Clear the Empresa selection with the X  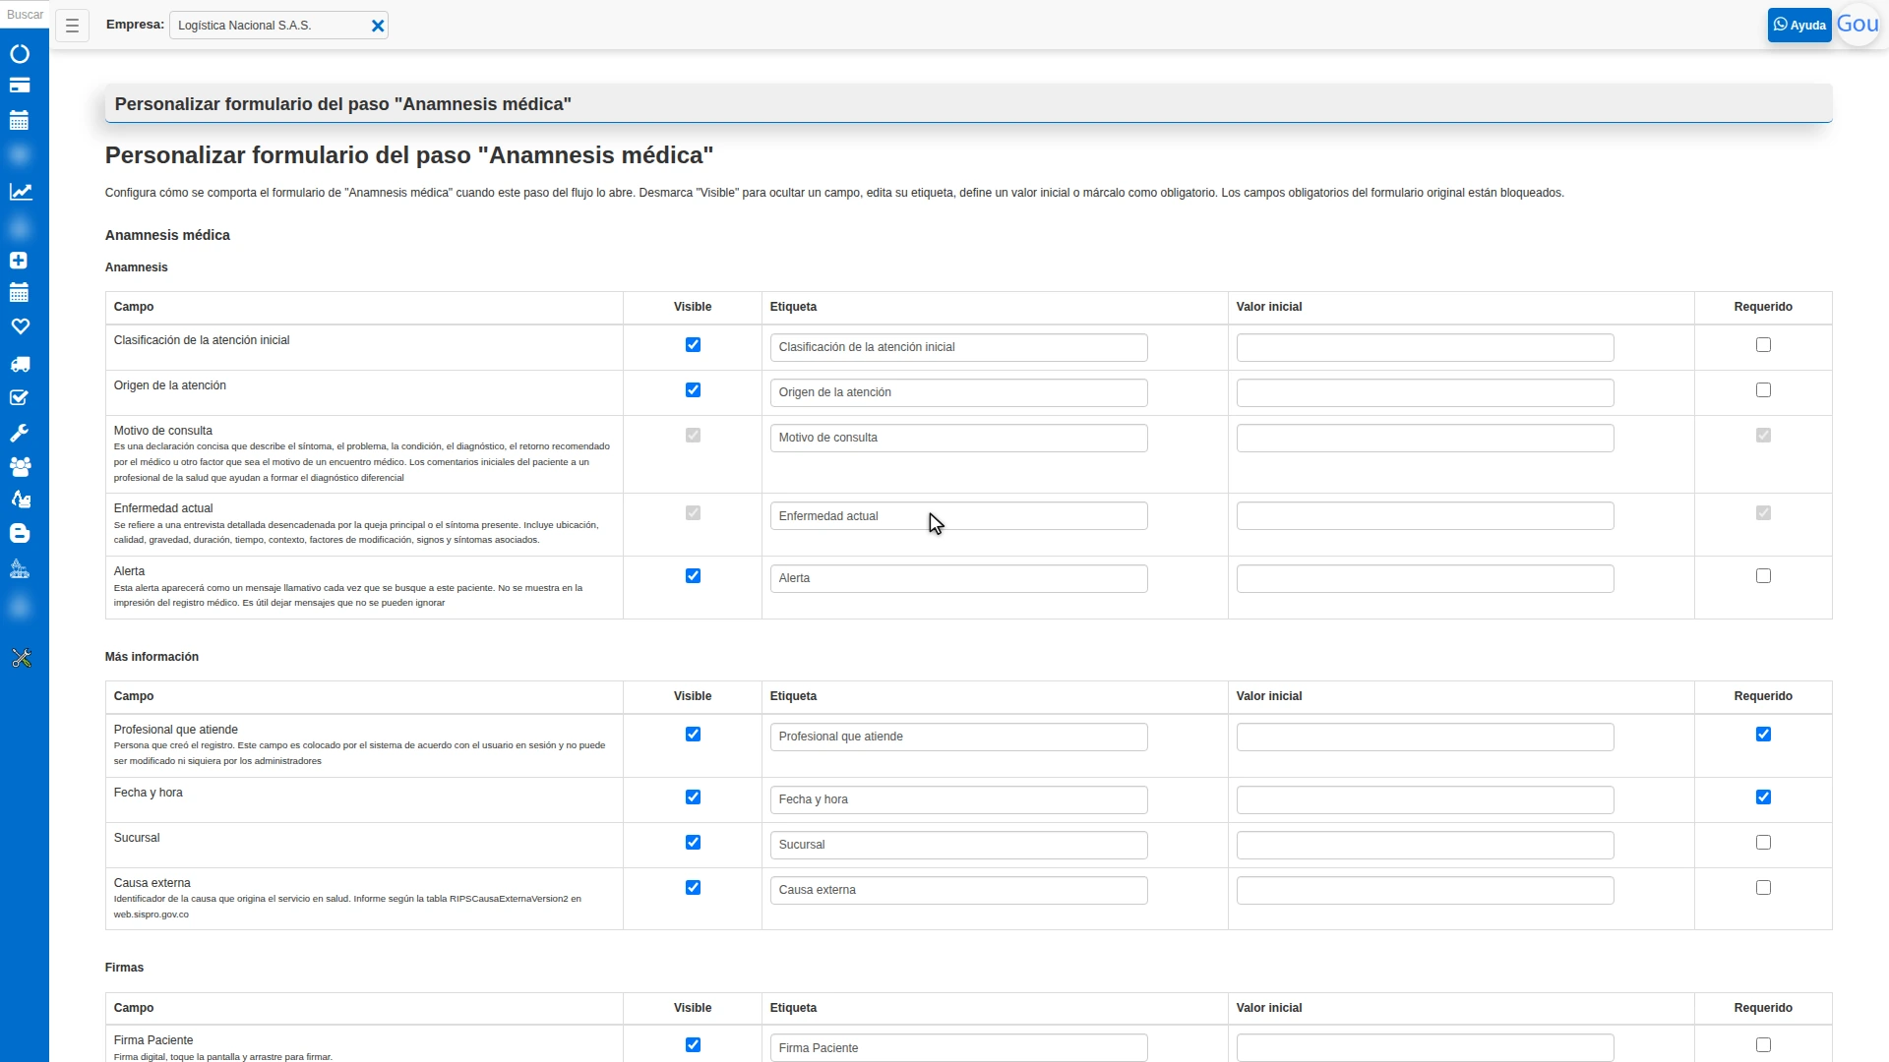(378, 26)
